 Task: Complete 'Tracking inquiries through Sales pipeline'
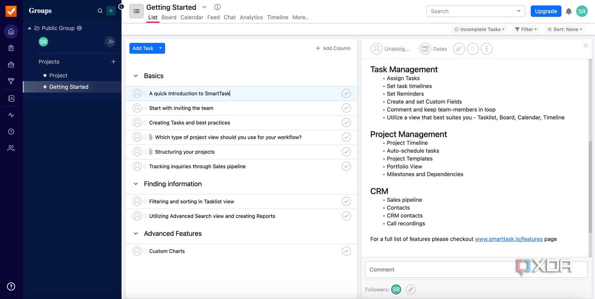[x=346, y=166]
